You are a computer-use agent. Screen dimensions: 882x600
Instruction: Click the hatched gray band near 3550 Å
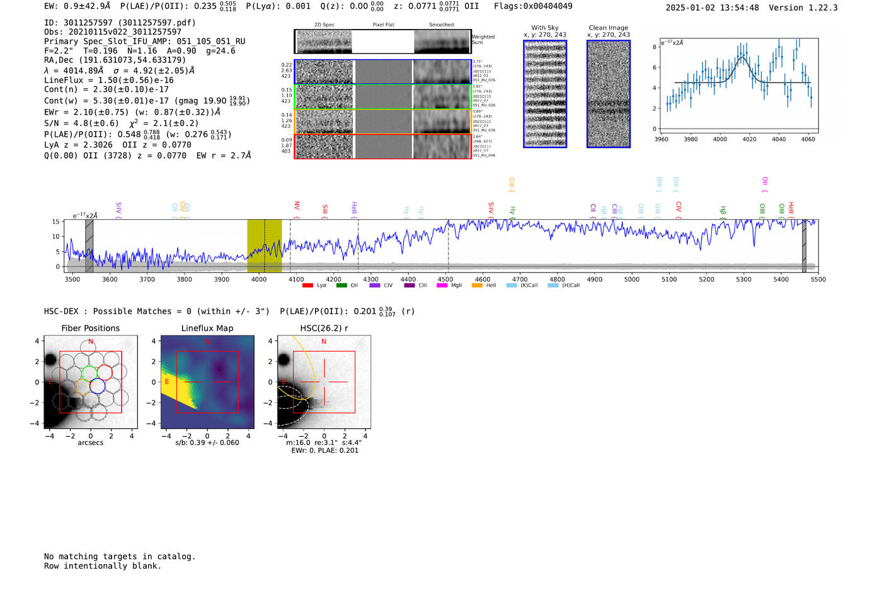[x=89, y=246]
